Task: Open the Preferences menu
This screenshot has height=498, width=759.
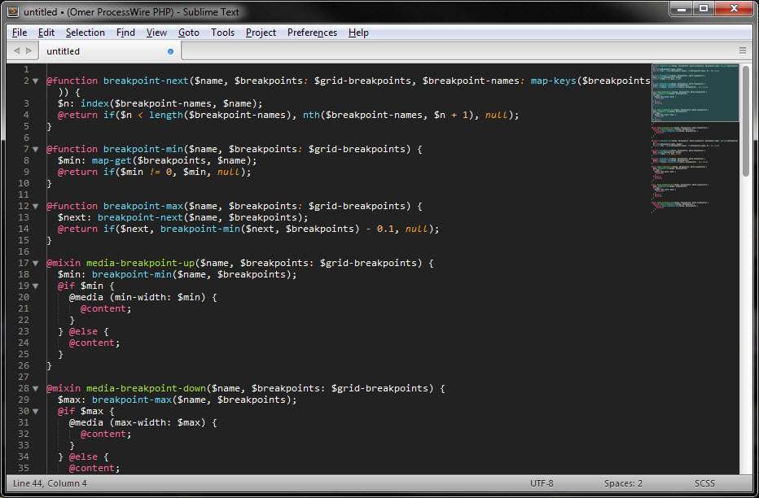Action: (312, 33)
